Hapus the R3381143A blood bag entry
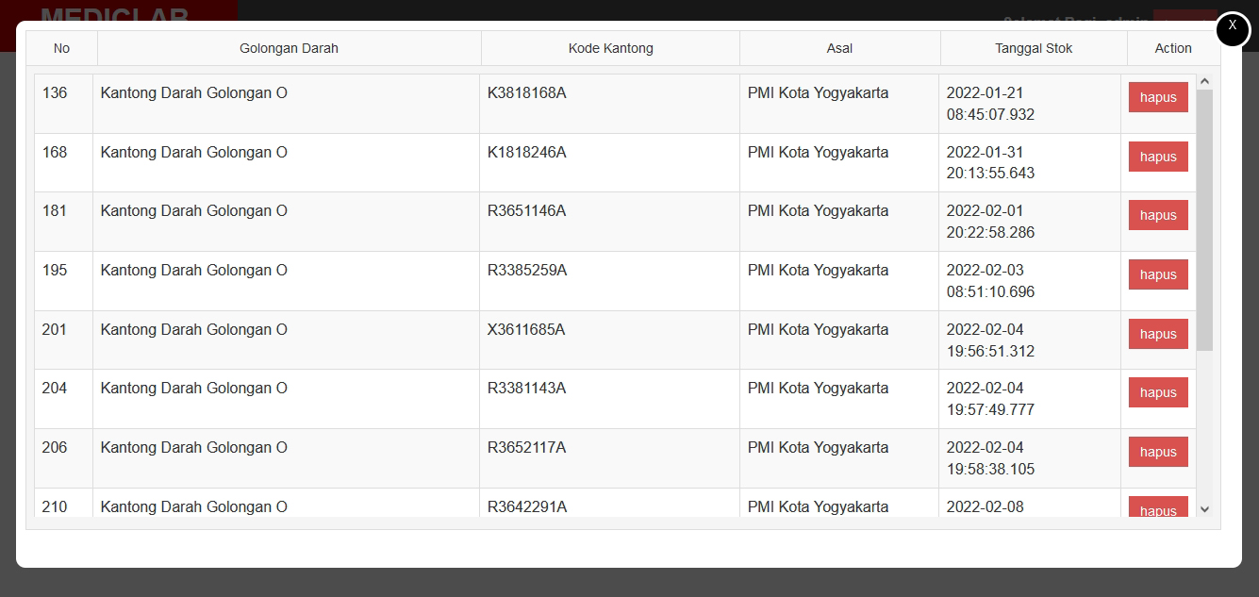Screen dimensions: 1259x597 pyautogui.click(x=1157, y=392)
